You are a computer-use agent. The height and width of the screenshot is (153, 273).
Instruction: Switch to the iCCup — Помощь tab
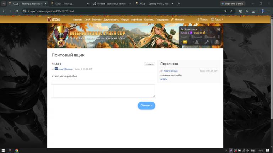pos(70,4)
